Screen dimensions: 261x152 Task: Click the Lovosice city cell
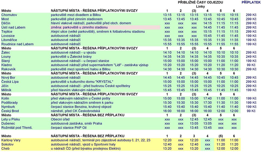coord(8,36)
